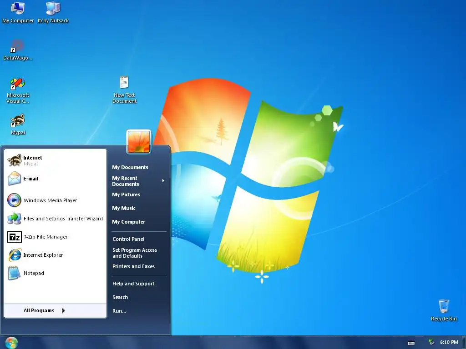
Task: Click the green system tray icon beside the clock
Action: pos(431,342)
